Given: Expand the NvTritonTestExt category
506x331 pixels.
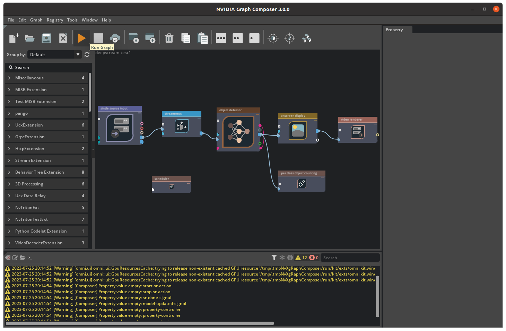Looking at the screenshot, I should pyautogui.click(x=46, y=219).
